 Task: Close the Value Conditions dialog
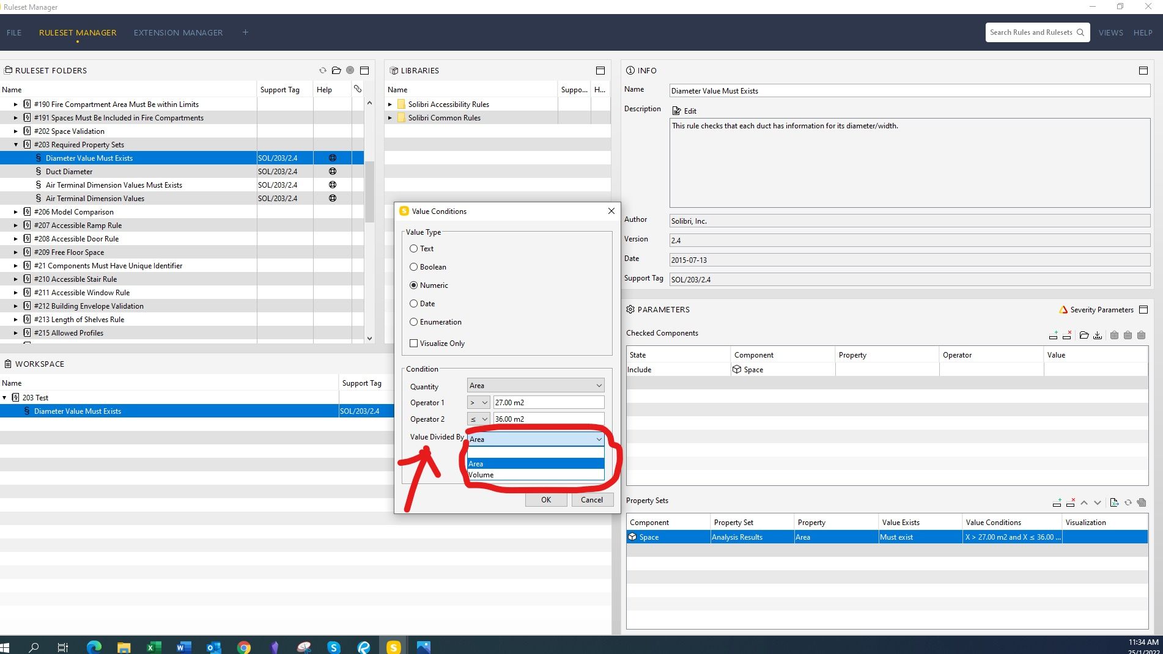[611, 211]
